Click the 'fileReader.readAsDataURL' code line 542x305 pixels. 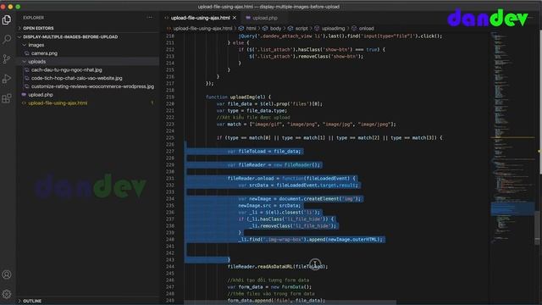pos(278,267)
